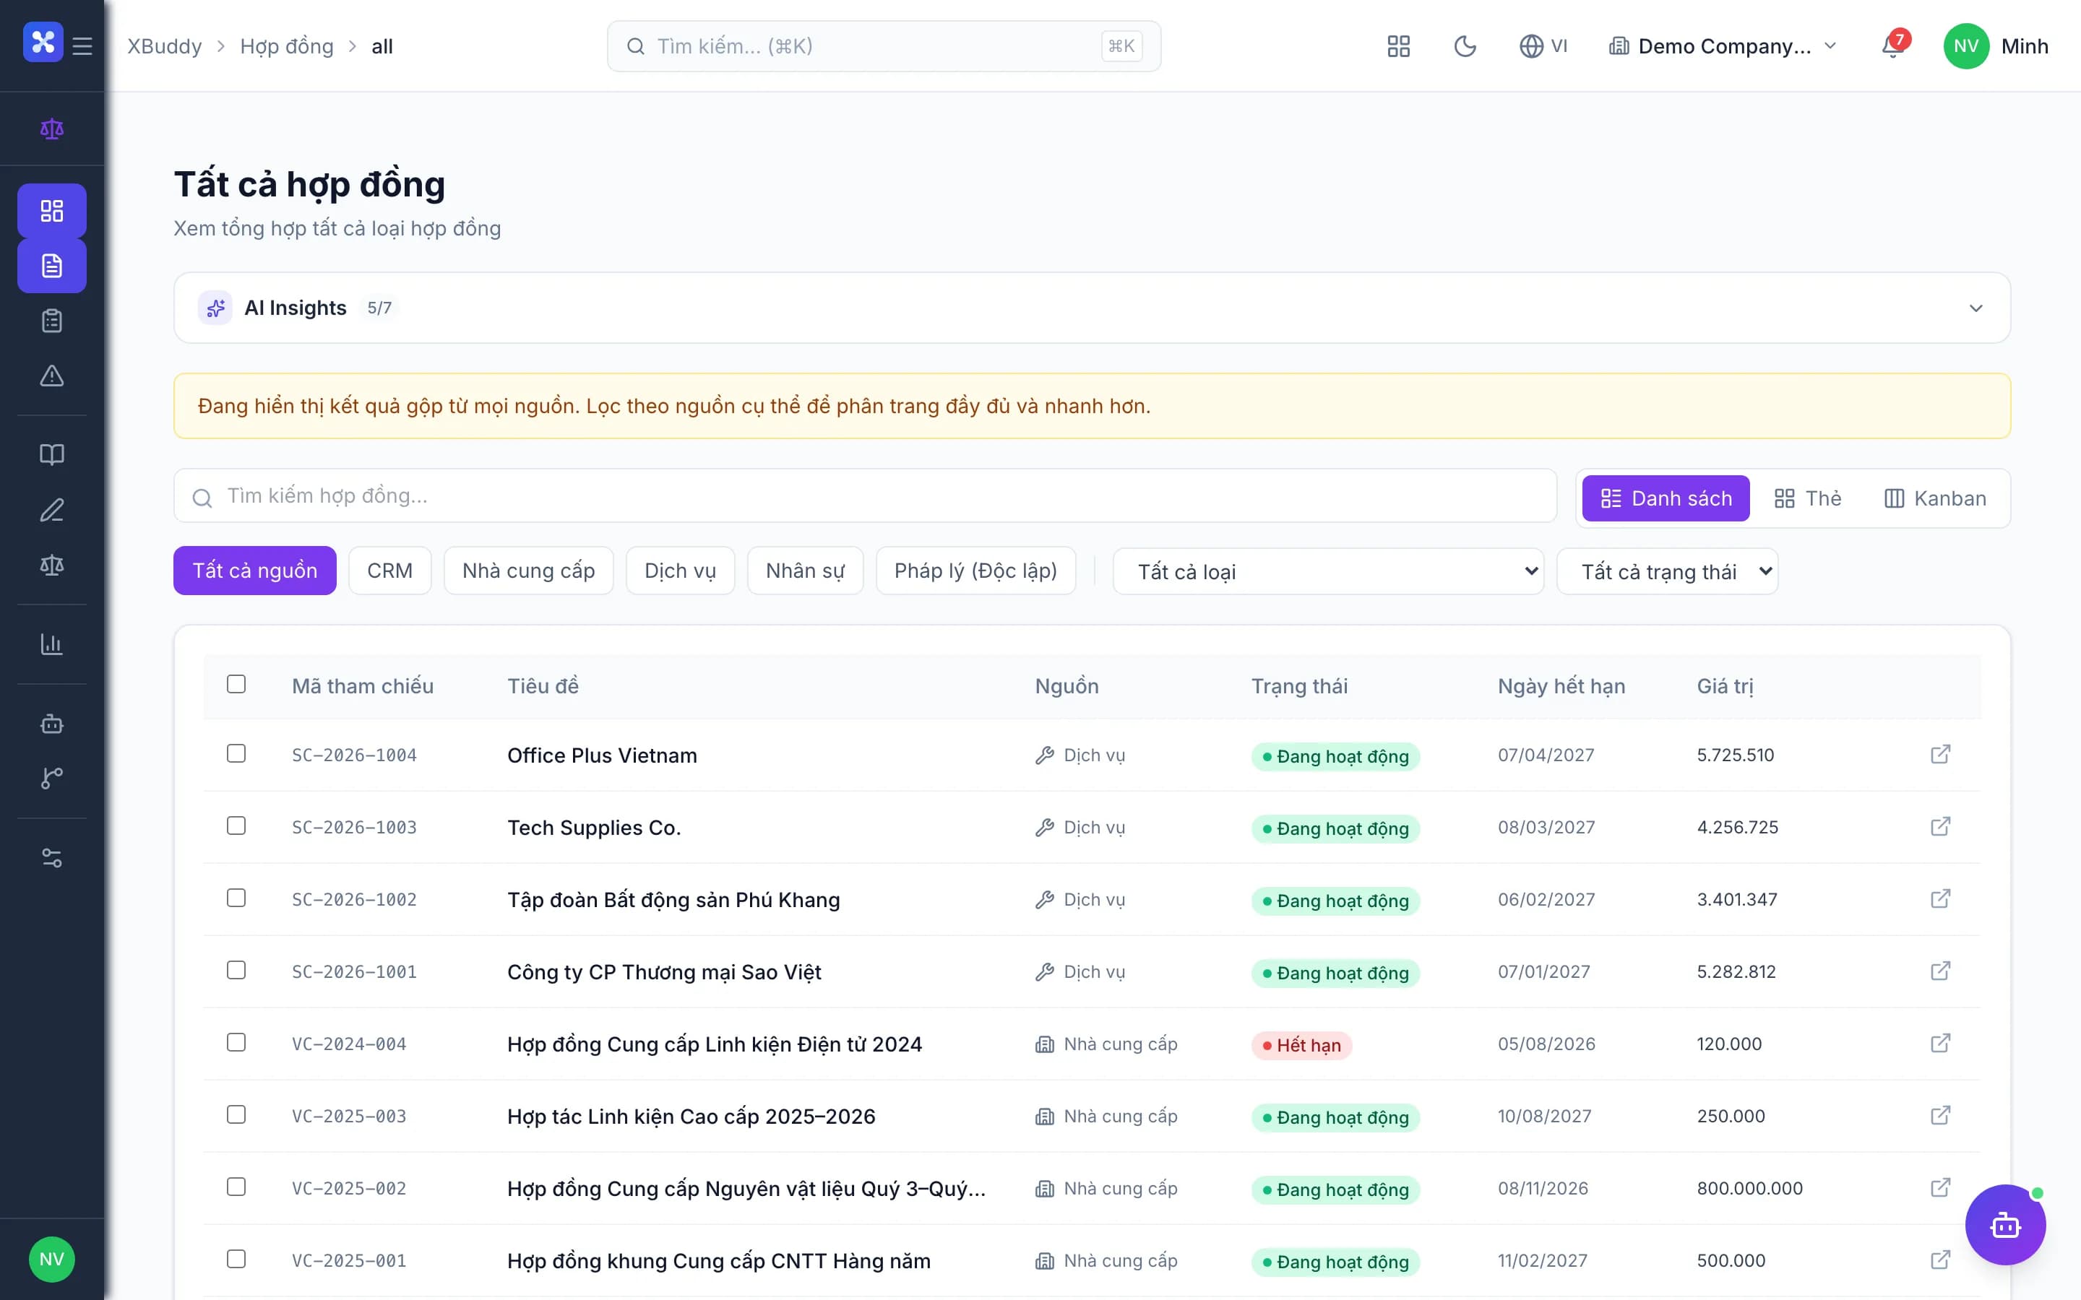Filter by Dịch vụ source
This screenshot has height=1300, width=2081.
679,571
